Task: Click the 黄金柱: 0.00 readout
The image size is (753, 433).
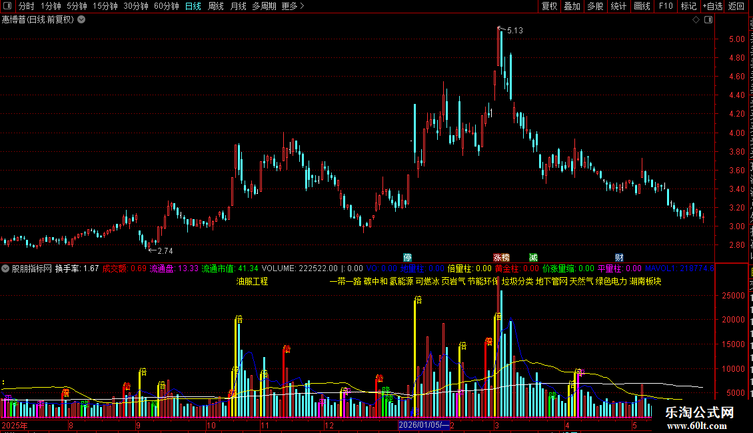Action: (x=517, y=269)
